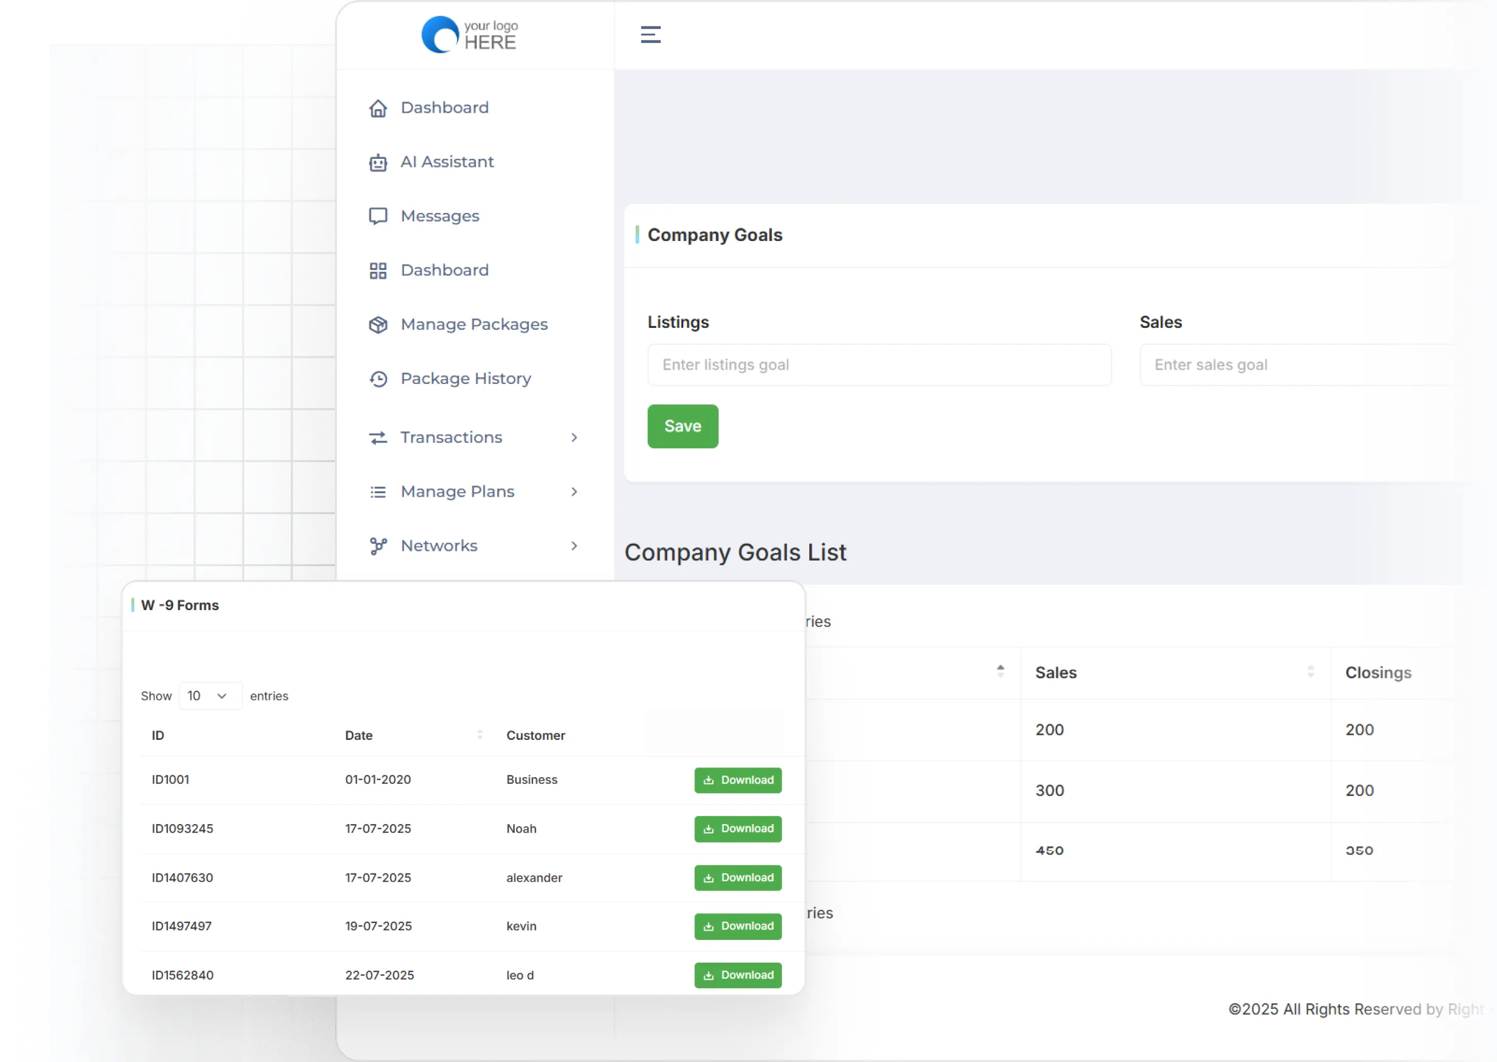The height and width of the screenshot is (1062, 1497).
Task: Open the Manage Packages menu item
Action: click(474, 324)
